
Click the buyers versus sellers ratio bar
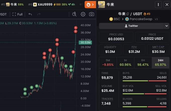coord(145,107)
